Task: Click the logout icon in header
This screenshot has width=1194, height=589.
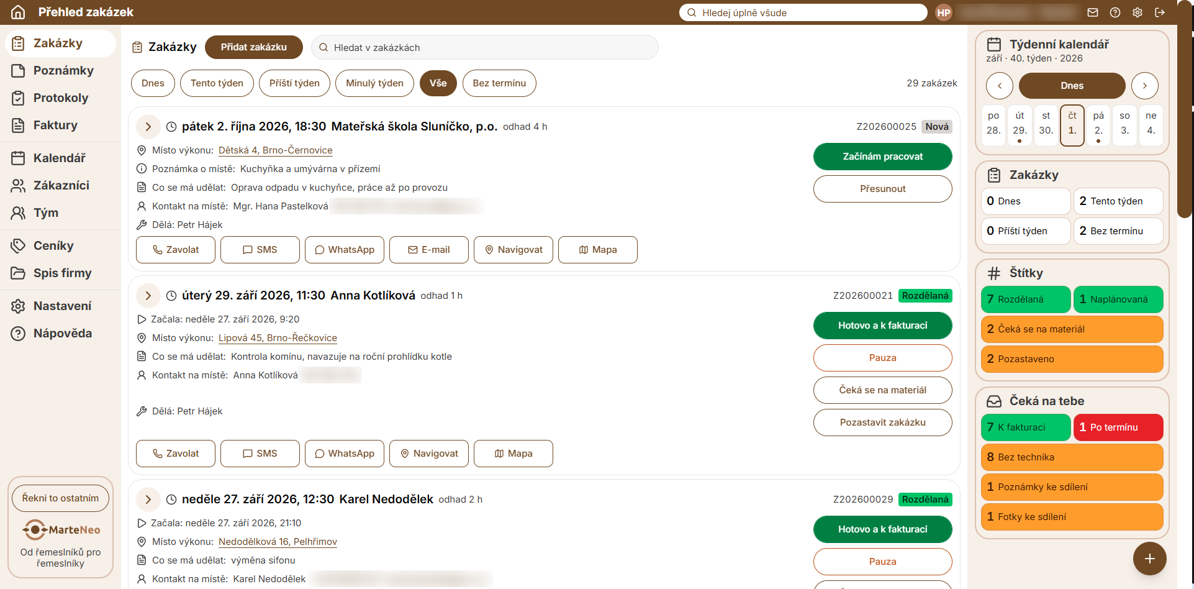Action: point(1160,12)
